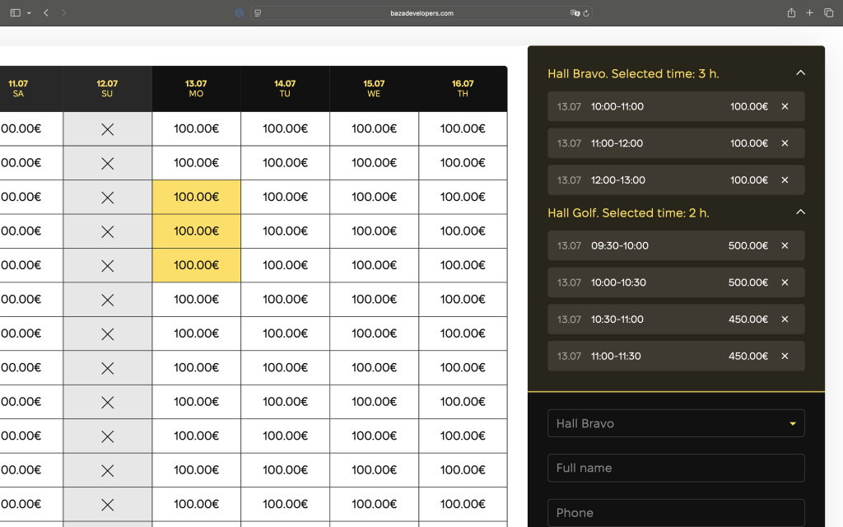Select the second row slot on 13.07
The image size is (843, 527).
(x=196, y=162)
